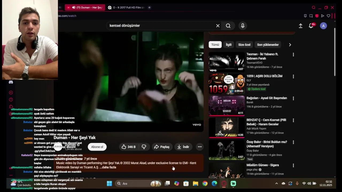Click Opera tab search magnifier icon

pyautogui.click(x=314, y=7)
